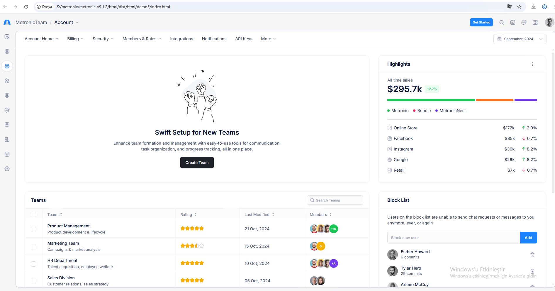Open the chat messages icon in header
Screen dimensions: 555x291
(524, 23)
